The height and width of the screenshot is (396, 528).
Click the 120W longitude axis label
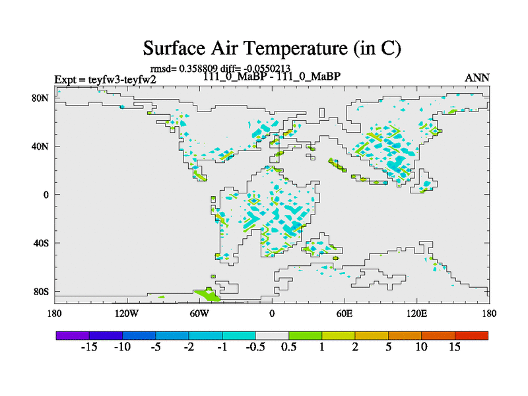127,313
